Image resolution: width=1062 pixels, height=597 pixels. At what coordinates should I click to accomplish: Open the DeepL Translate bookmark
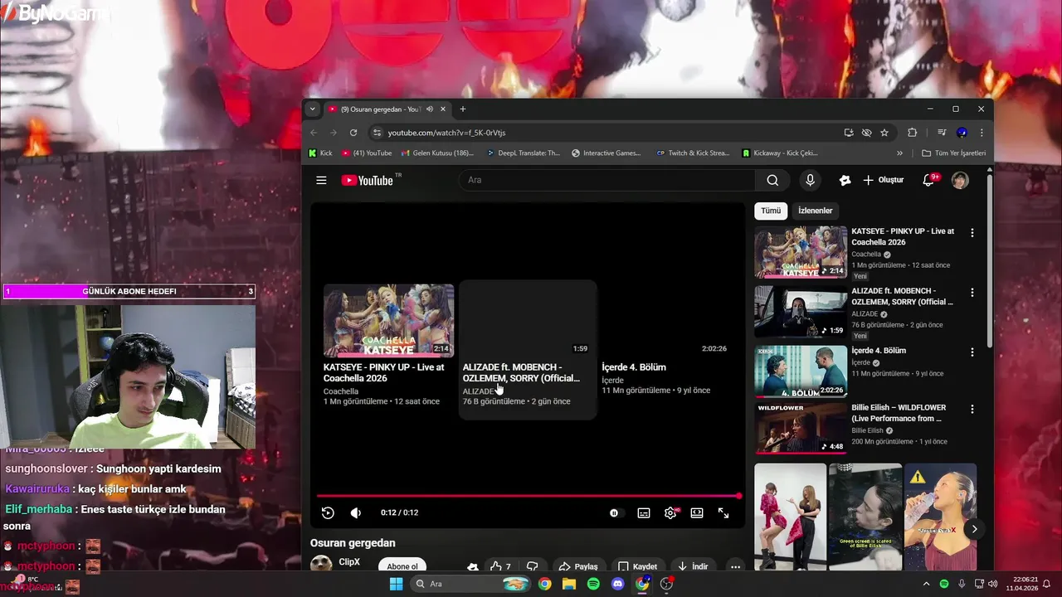click(524, 153)
